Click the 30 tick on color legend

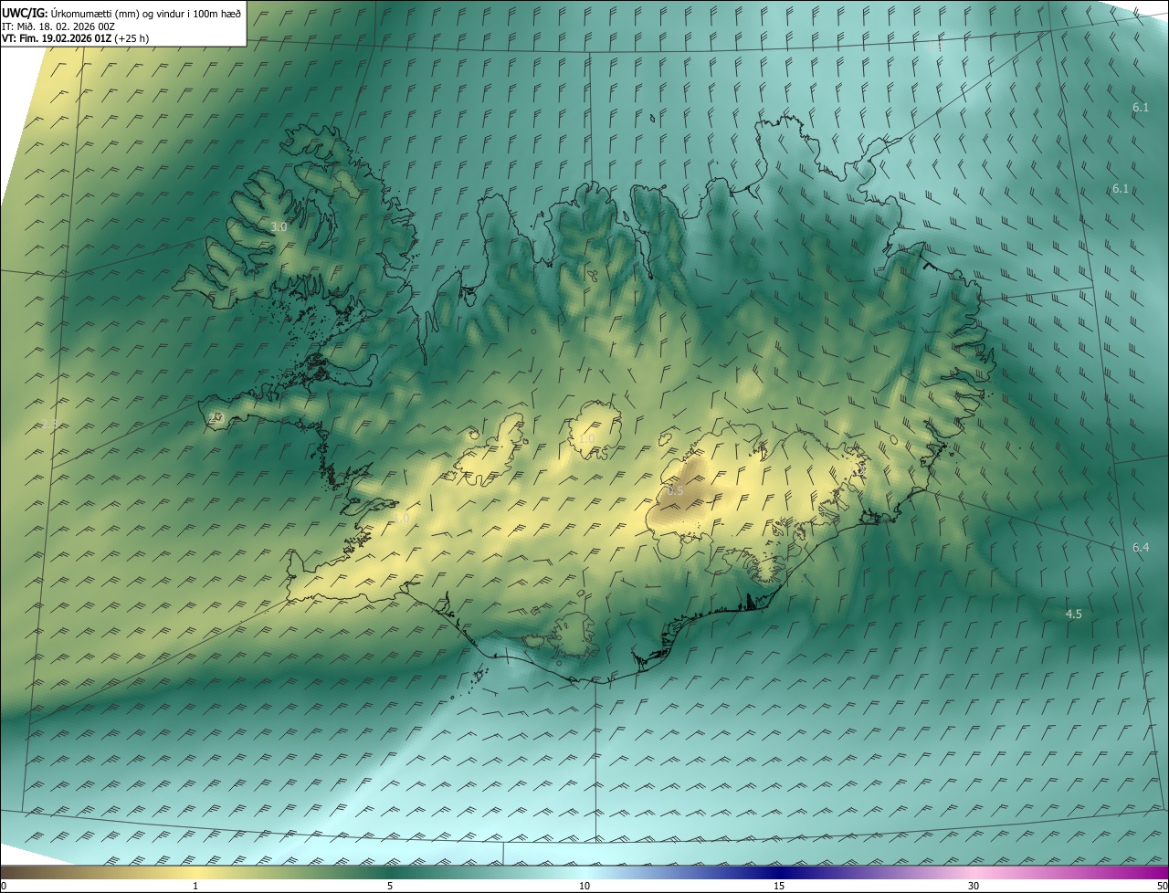pyautogui.click(x=974, y=887)
